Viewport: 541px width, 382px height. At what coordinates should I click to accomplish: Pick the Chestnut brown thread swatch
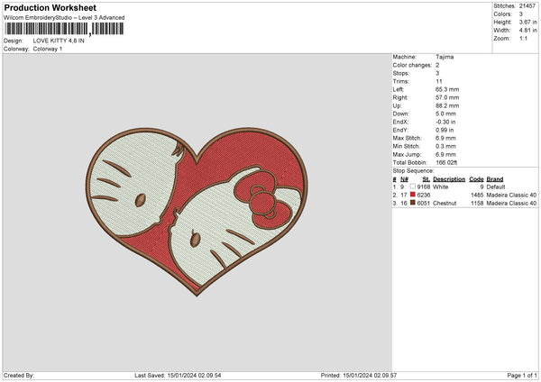pyautogui.click(x=414, y=204)
